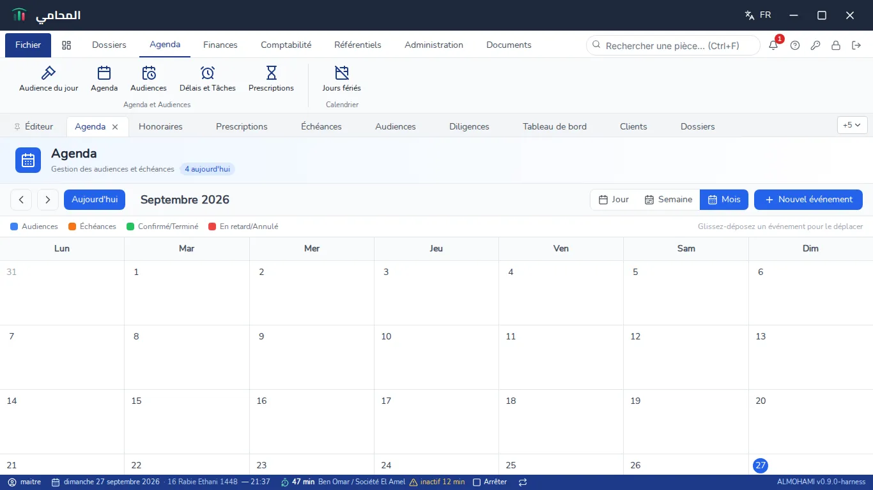The image size is (873, 490).
Task: Open the Audience du jour gavel tool
Action: point(49,78)
